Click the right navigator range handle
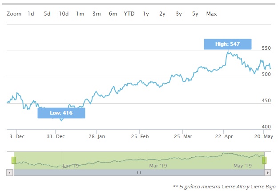This screenshot has height=191, width=278. (264, 160)
